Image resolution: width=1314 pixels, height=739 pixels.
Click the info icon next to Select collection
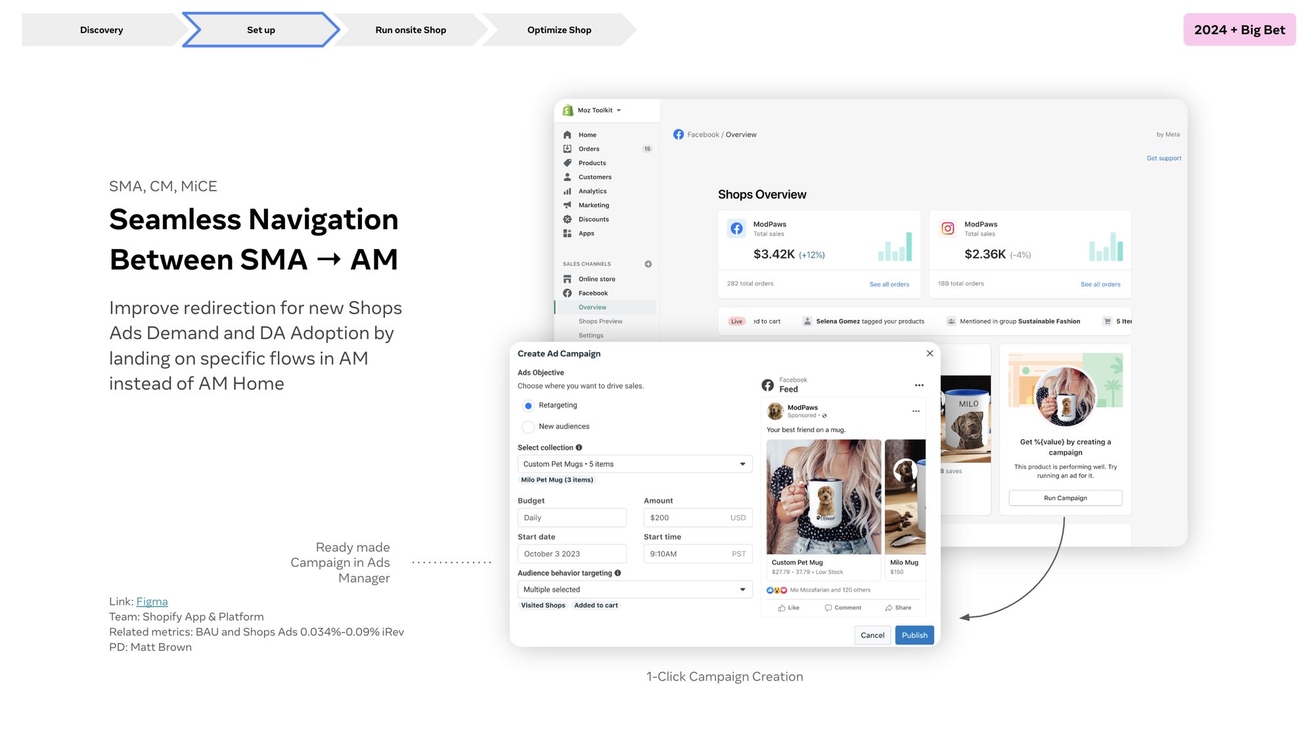coord(579,447)
